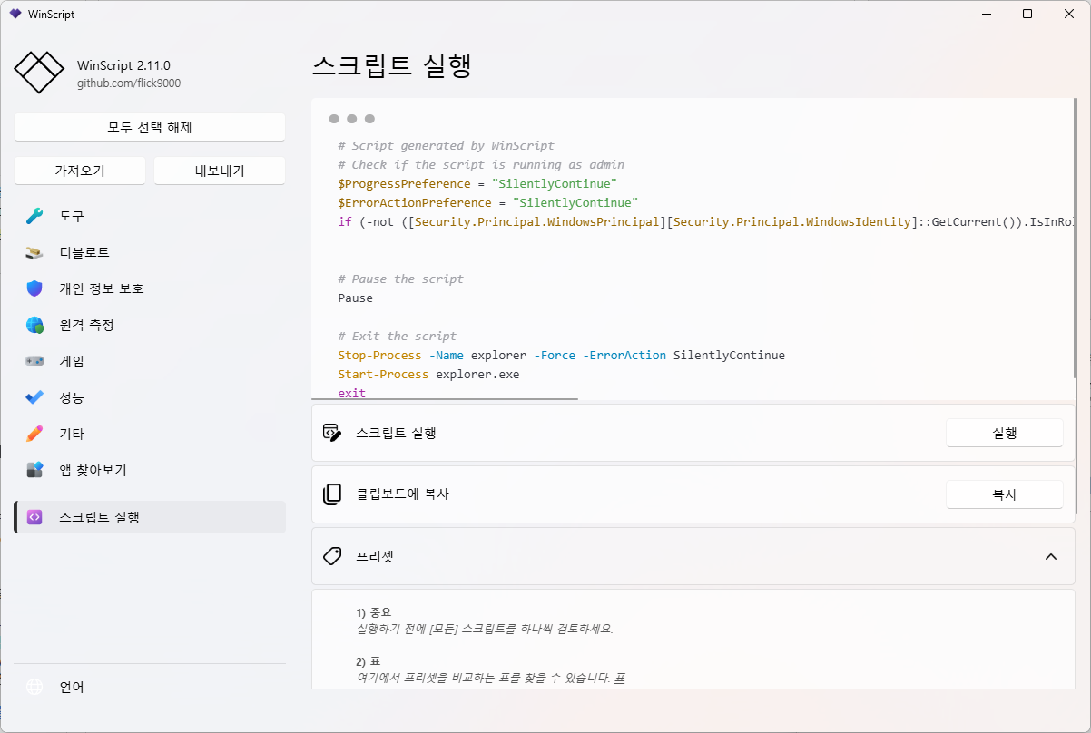1091x733 pixels.
Task: Select the 성능 checkmark icon
Action: click(x=34, y=397)
